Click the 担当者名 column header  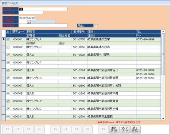73,36
